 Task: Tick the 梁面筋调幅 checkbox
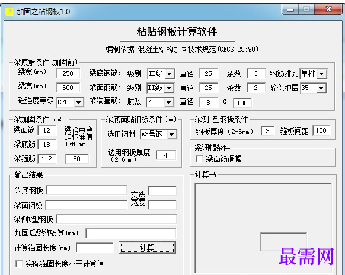(x=199, y=159)
